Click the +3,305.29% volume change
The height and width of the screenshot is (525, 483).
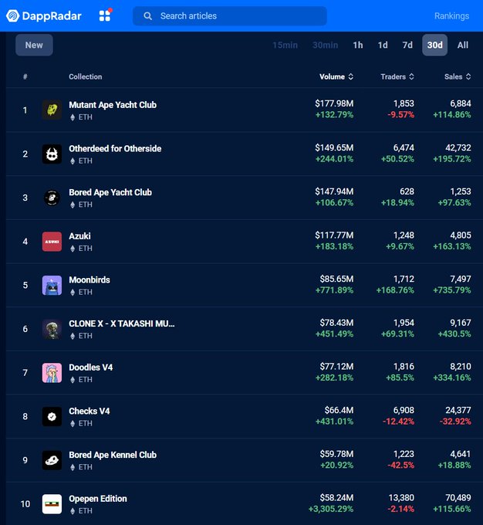pos(331,509)
